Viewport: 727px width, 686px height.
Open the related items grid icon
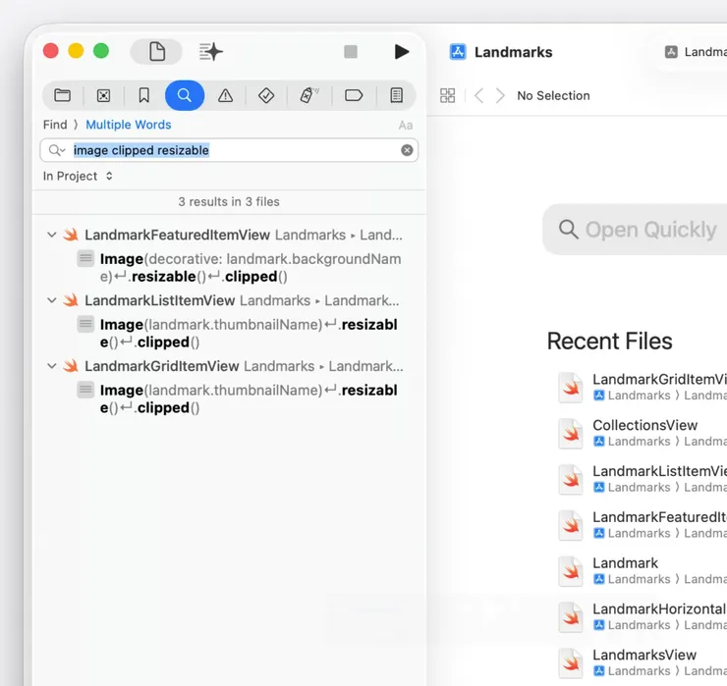click(x=447, y=95)
